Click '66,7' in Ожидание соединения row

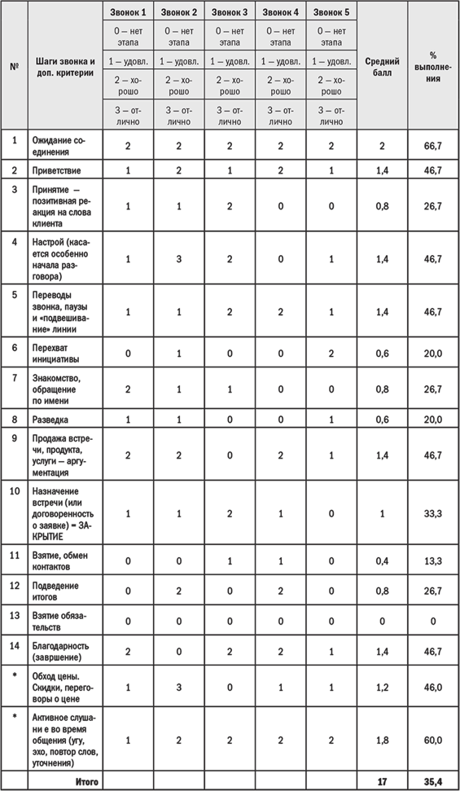(433, 145)
